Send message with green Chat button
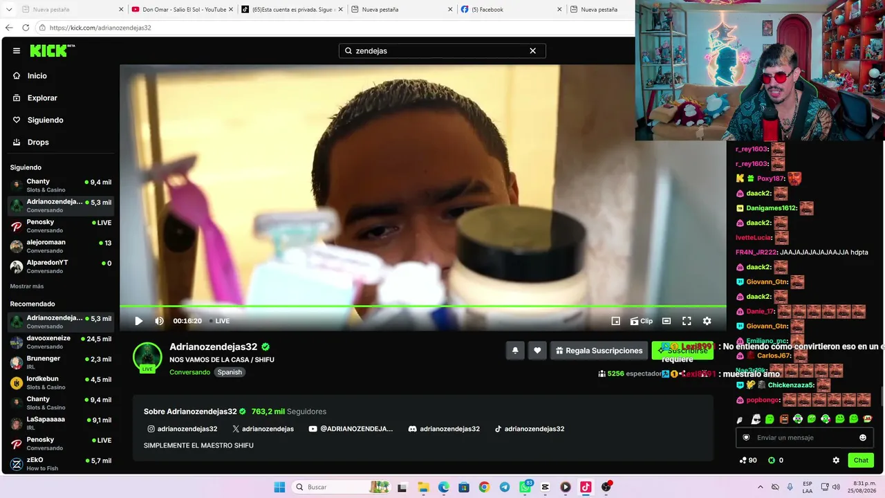 point(861,460)
